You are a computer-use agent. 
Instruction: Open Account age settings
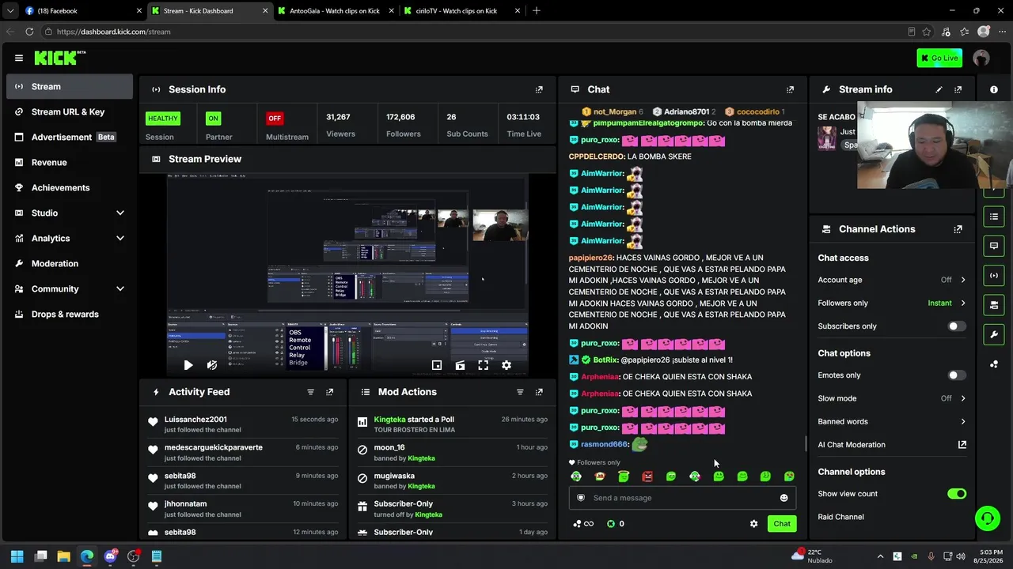(892, 280)
